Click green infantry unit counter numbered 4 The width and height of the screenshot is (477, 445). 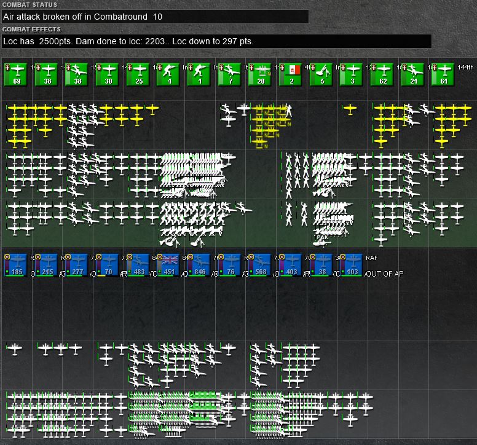pos(168,75)
